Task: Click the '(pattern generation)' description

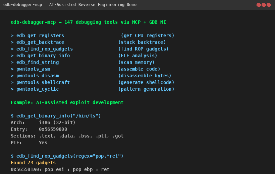Action: [x=146, y=89]
